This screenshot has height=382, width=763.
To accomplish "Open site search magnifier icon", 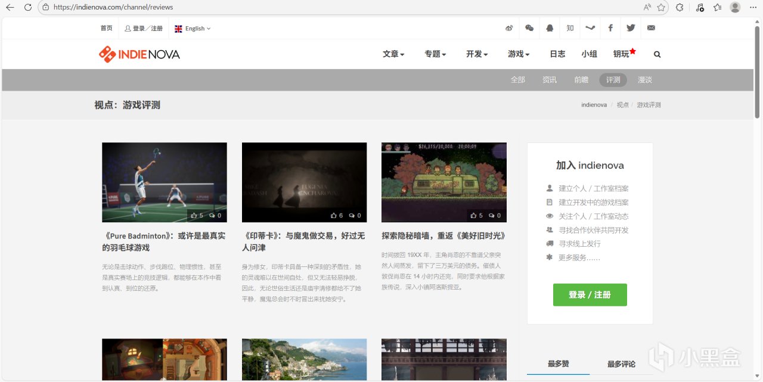I will point(657,54).
